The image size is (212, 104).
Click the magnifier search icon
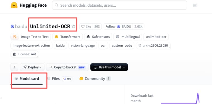56,5
